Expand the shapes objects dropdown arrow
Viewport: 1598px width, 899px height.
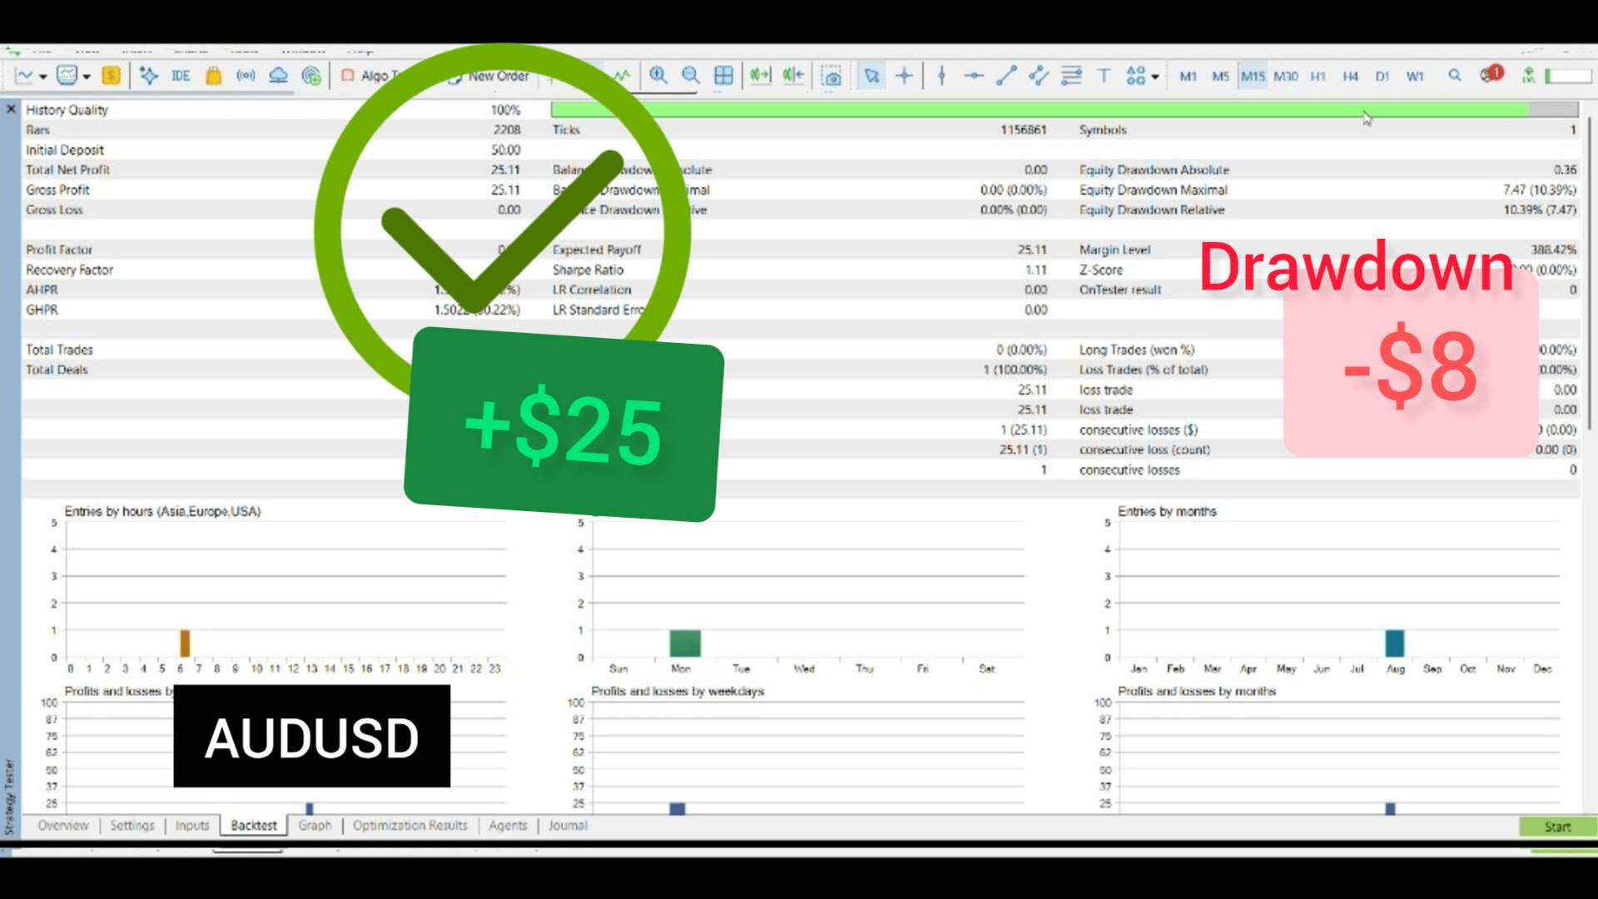1155,77
